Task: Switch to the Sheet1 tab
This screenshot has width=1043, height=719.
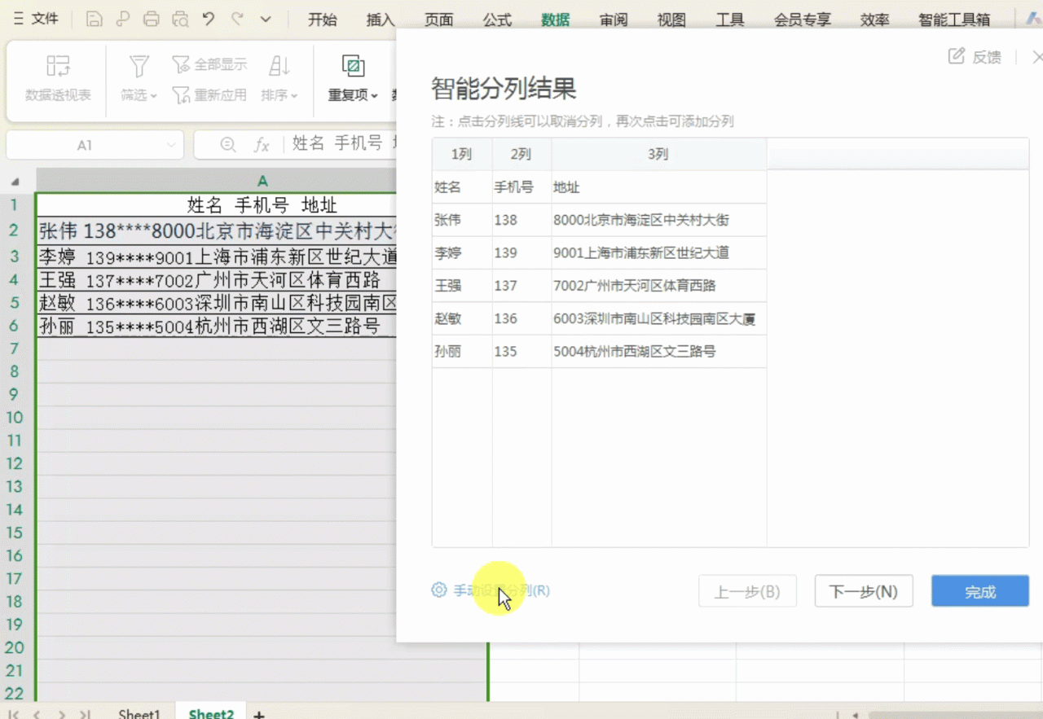Action: (x=139, y=714)
